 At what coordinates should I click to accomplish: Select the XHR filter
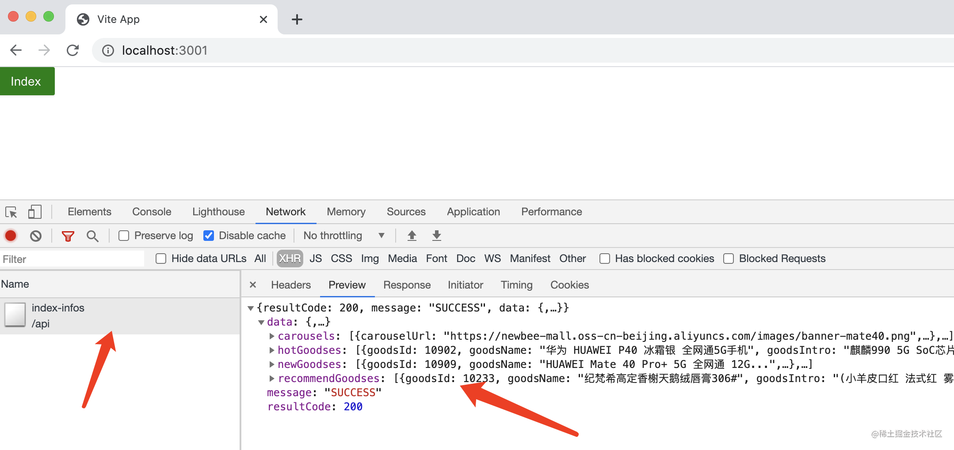pos(290,259)
